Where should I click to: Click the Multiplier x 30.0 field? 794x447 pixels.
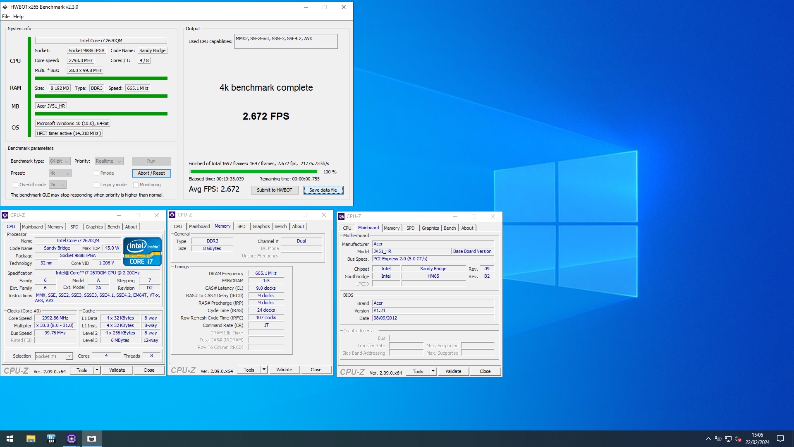55,326
